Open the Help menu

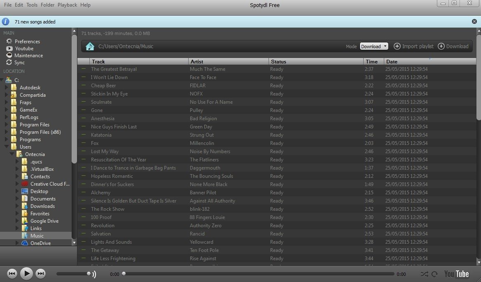(x=85, y=5)
